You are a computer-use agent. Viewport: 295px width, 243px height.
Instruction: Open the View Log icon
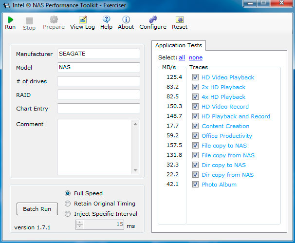83,19
